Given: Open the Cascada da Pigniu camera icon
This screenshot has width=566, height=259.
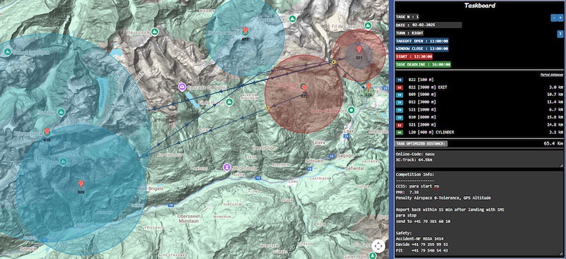Looking at the screenshot, I should point(183,87).
